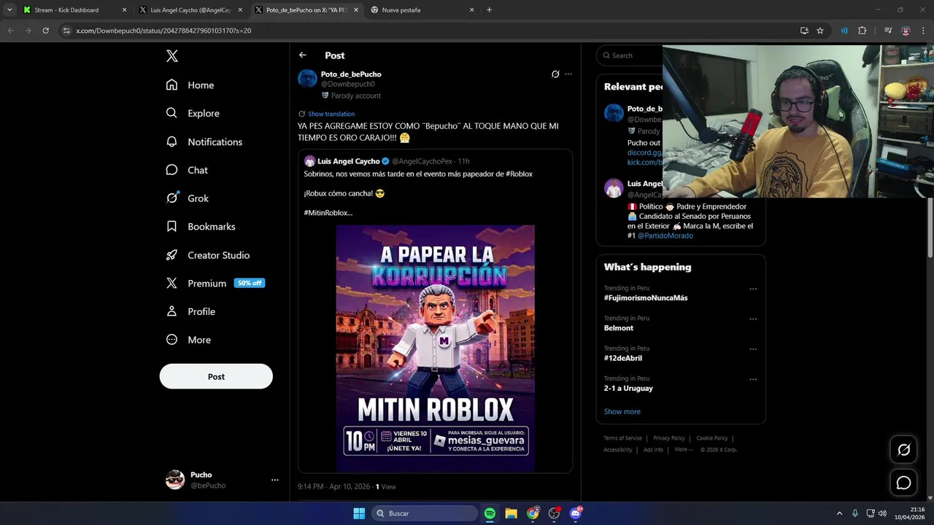Screen dimensions: 934x525
Task: Open Discord from the taskbar
Action: (576, 513)
